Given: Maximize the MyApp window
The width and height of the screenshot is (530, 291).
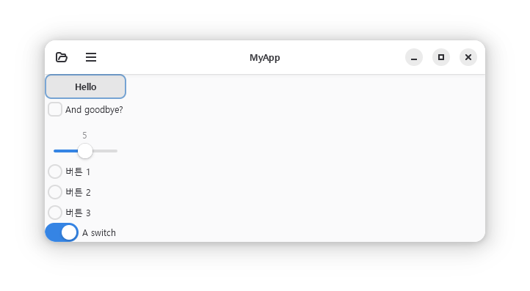Looking at the screenshot, I should (x=441, y=57).
